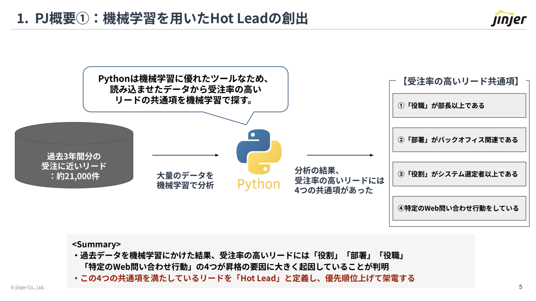The height and width of the screenshot is (302, 536).
Task: Select the slide title 'PJ概要①：機械学習を用いたHot Leadの創出'
Action: pos(162,18)
